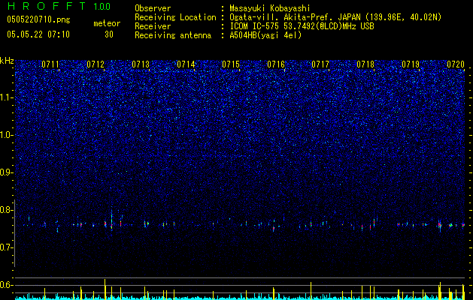This screenshot has width=473, height=300.
Task: Click the Receiving Location label
Action: point(175,17)
